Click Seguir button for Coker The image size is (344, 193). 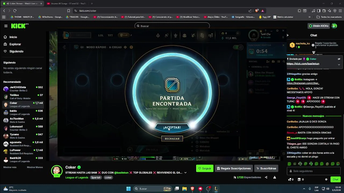[205, 168]
